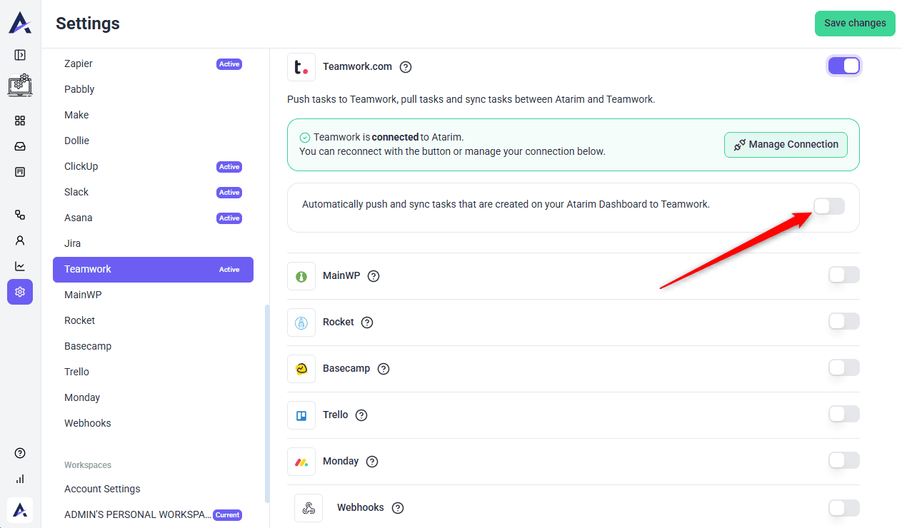
Task: Open ADMIN'S PERSONAL WORKSPACE entry
Action: click(153, 514)
